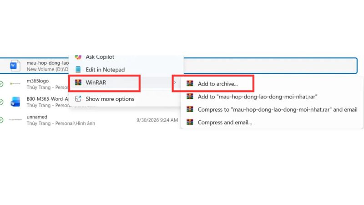The height and width of the screenshot is (205, 364).
Task: Click the sync status check beside unnamed
Action: (x=1, y=120)
